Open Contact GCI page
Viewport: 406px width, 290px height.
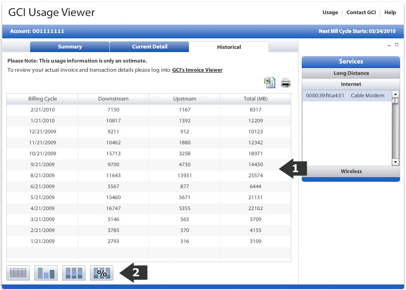pos(361,12)
